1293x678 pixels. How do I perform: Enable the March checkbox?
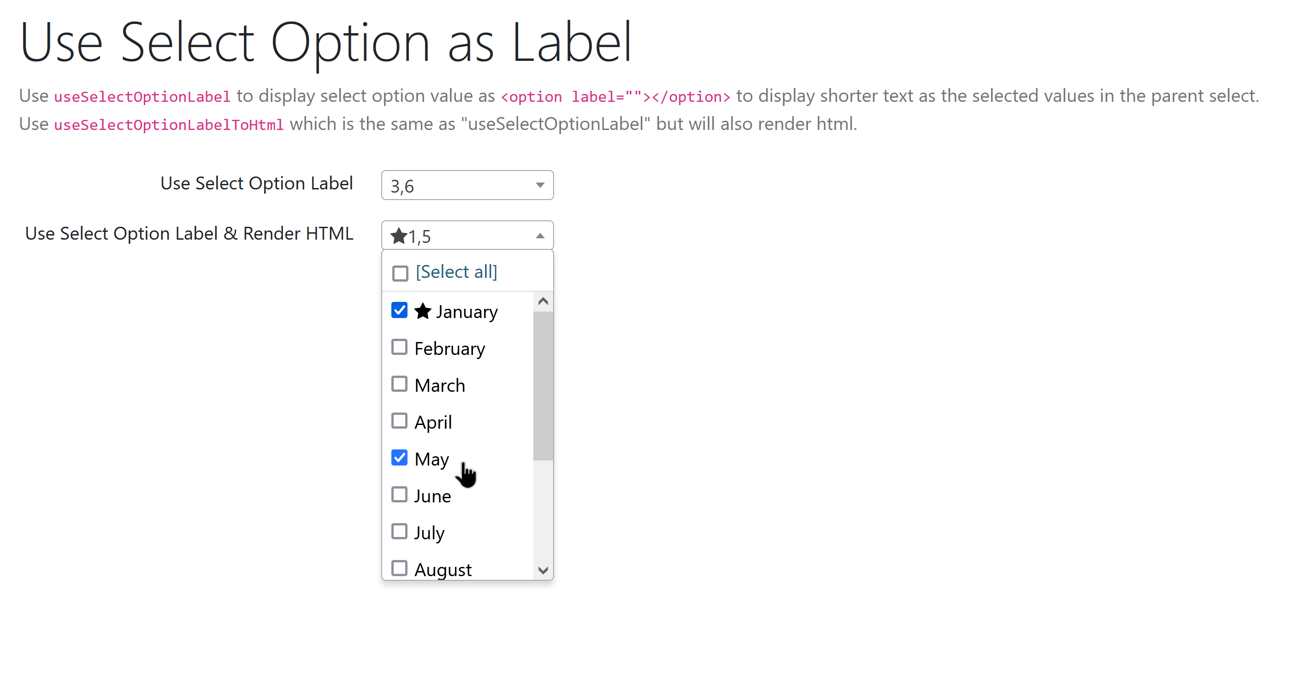click(x=399, y=384)
